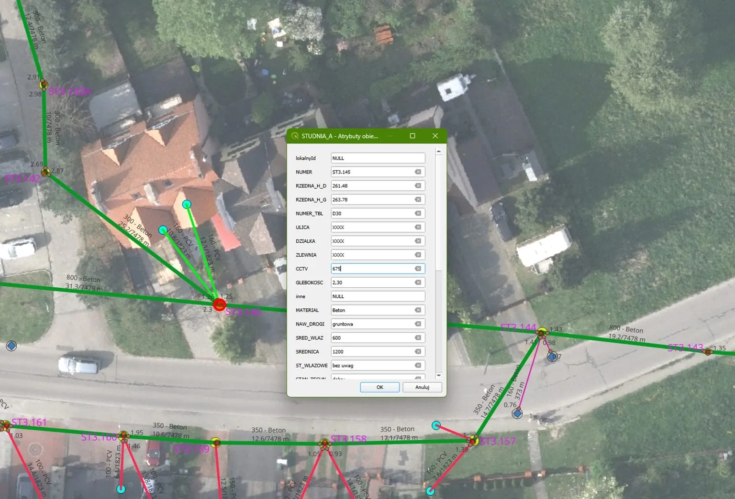Click the inne field showing NULL
The height and width of the screenshot is (499, 735).
point(378,297)
